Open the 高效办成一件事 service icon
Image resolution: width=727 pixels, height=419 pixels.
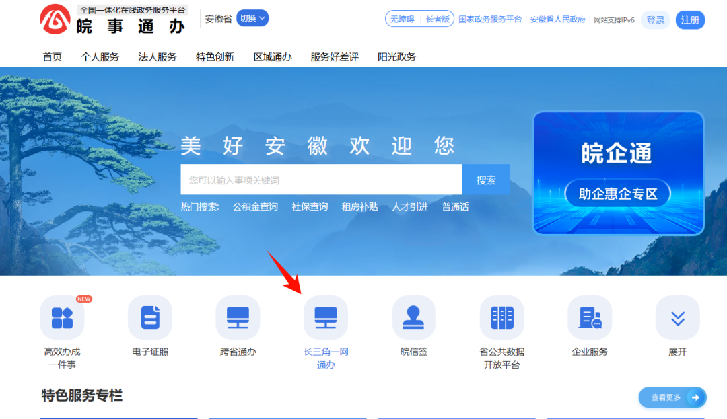(x=62, y=317)
